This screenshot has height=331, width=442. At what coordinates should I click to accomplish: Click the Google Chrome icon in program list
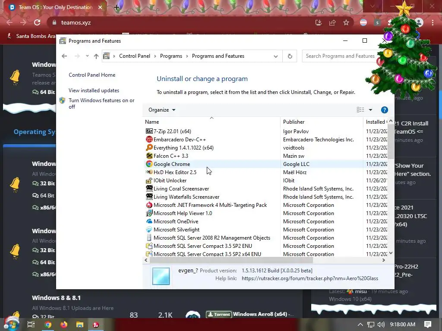click(149, 164)
